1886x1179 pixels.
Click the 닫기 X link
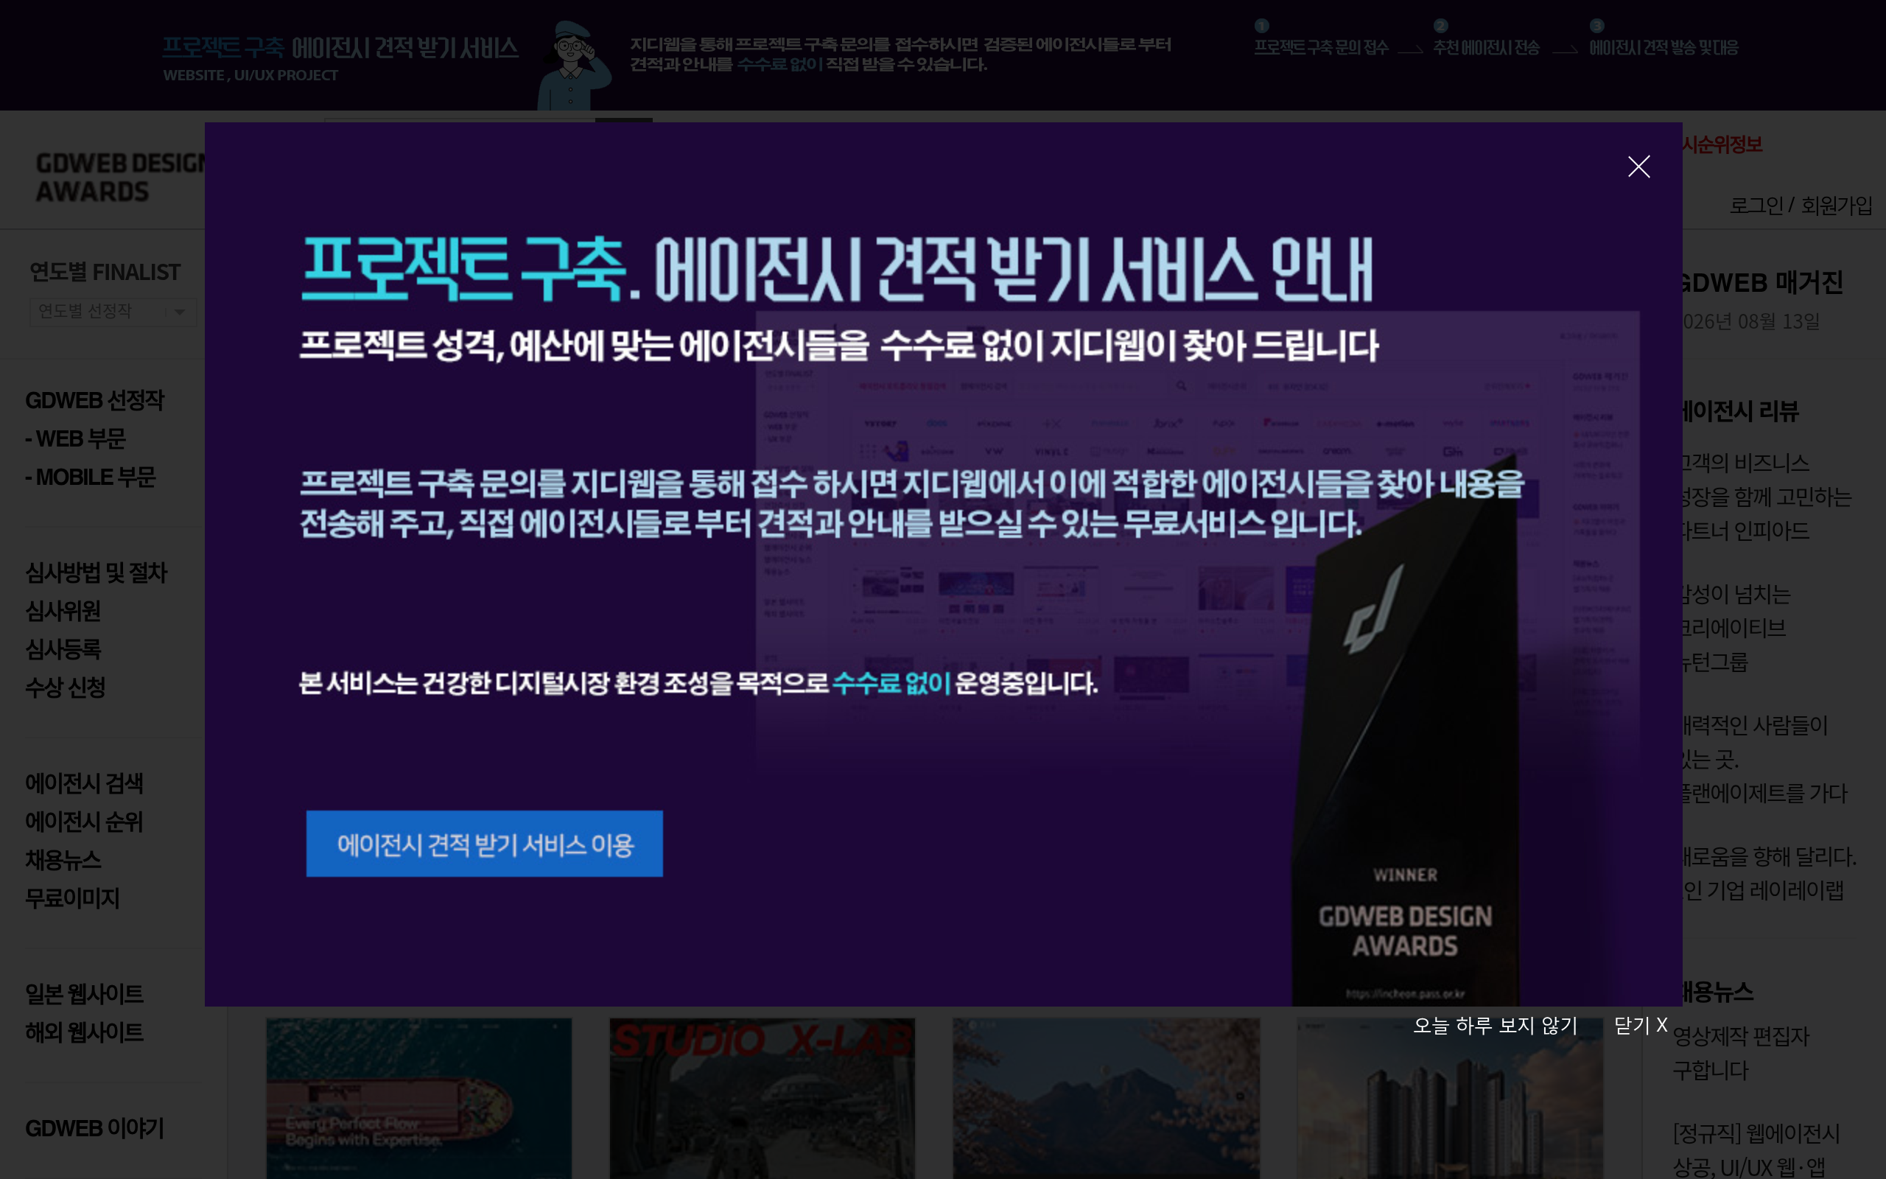(1641, 1026)
